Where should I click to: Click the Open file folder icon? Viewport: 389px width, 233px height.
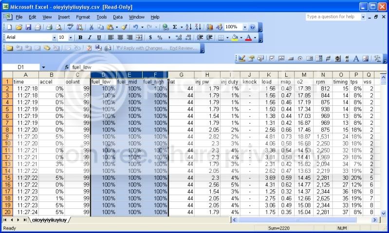pos(19,27)
